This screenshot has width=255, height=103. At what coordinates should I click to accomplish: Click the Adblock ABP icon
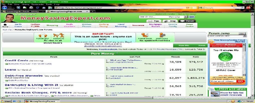tap(248, 8)
